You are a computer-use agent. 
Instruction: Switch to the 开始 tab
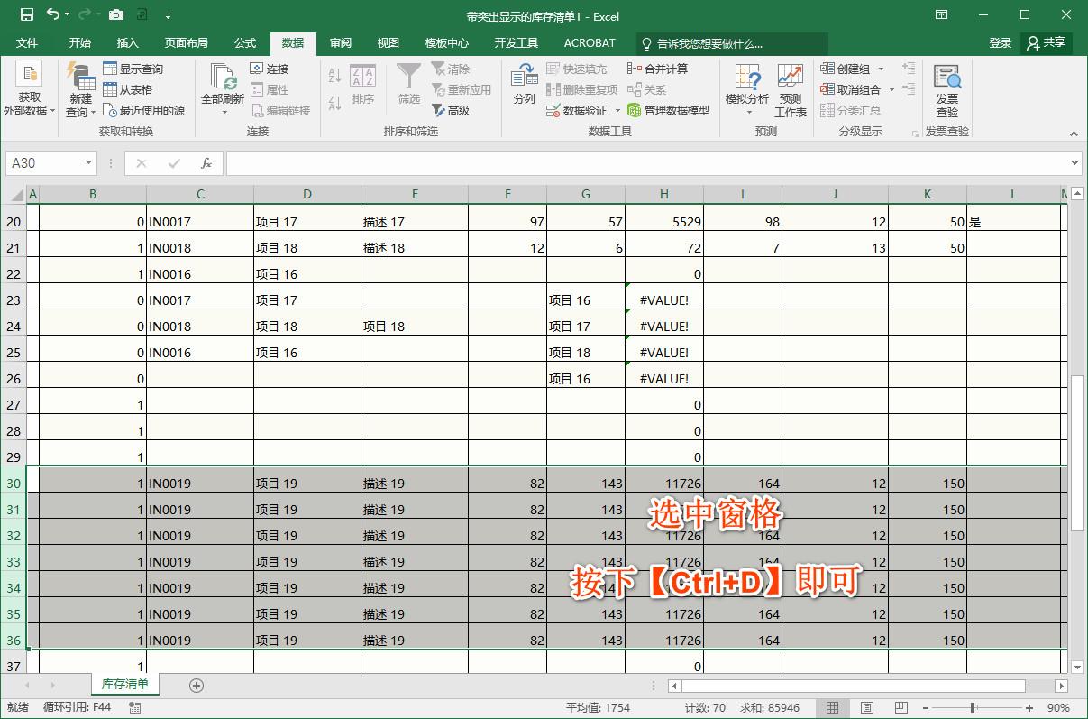click(x=80, y=42)
